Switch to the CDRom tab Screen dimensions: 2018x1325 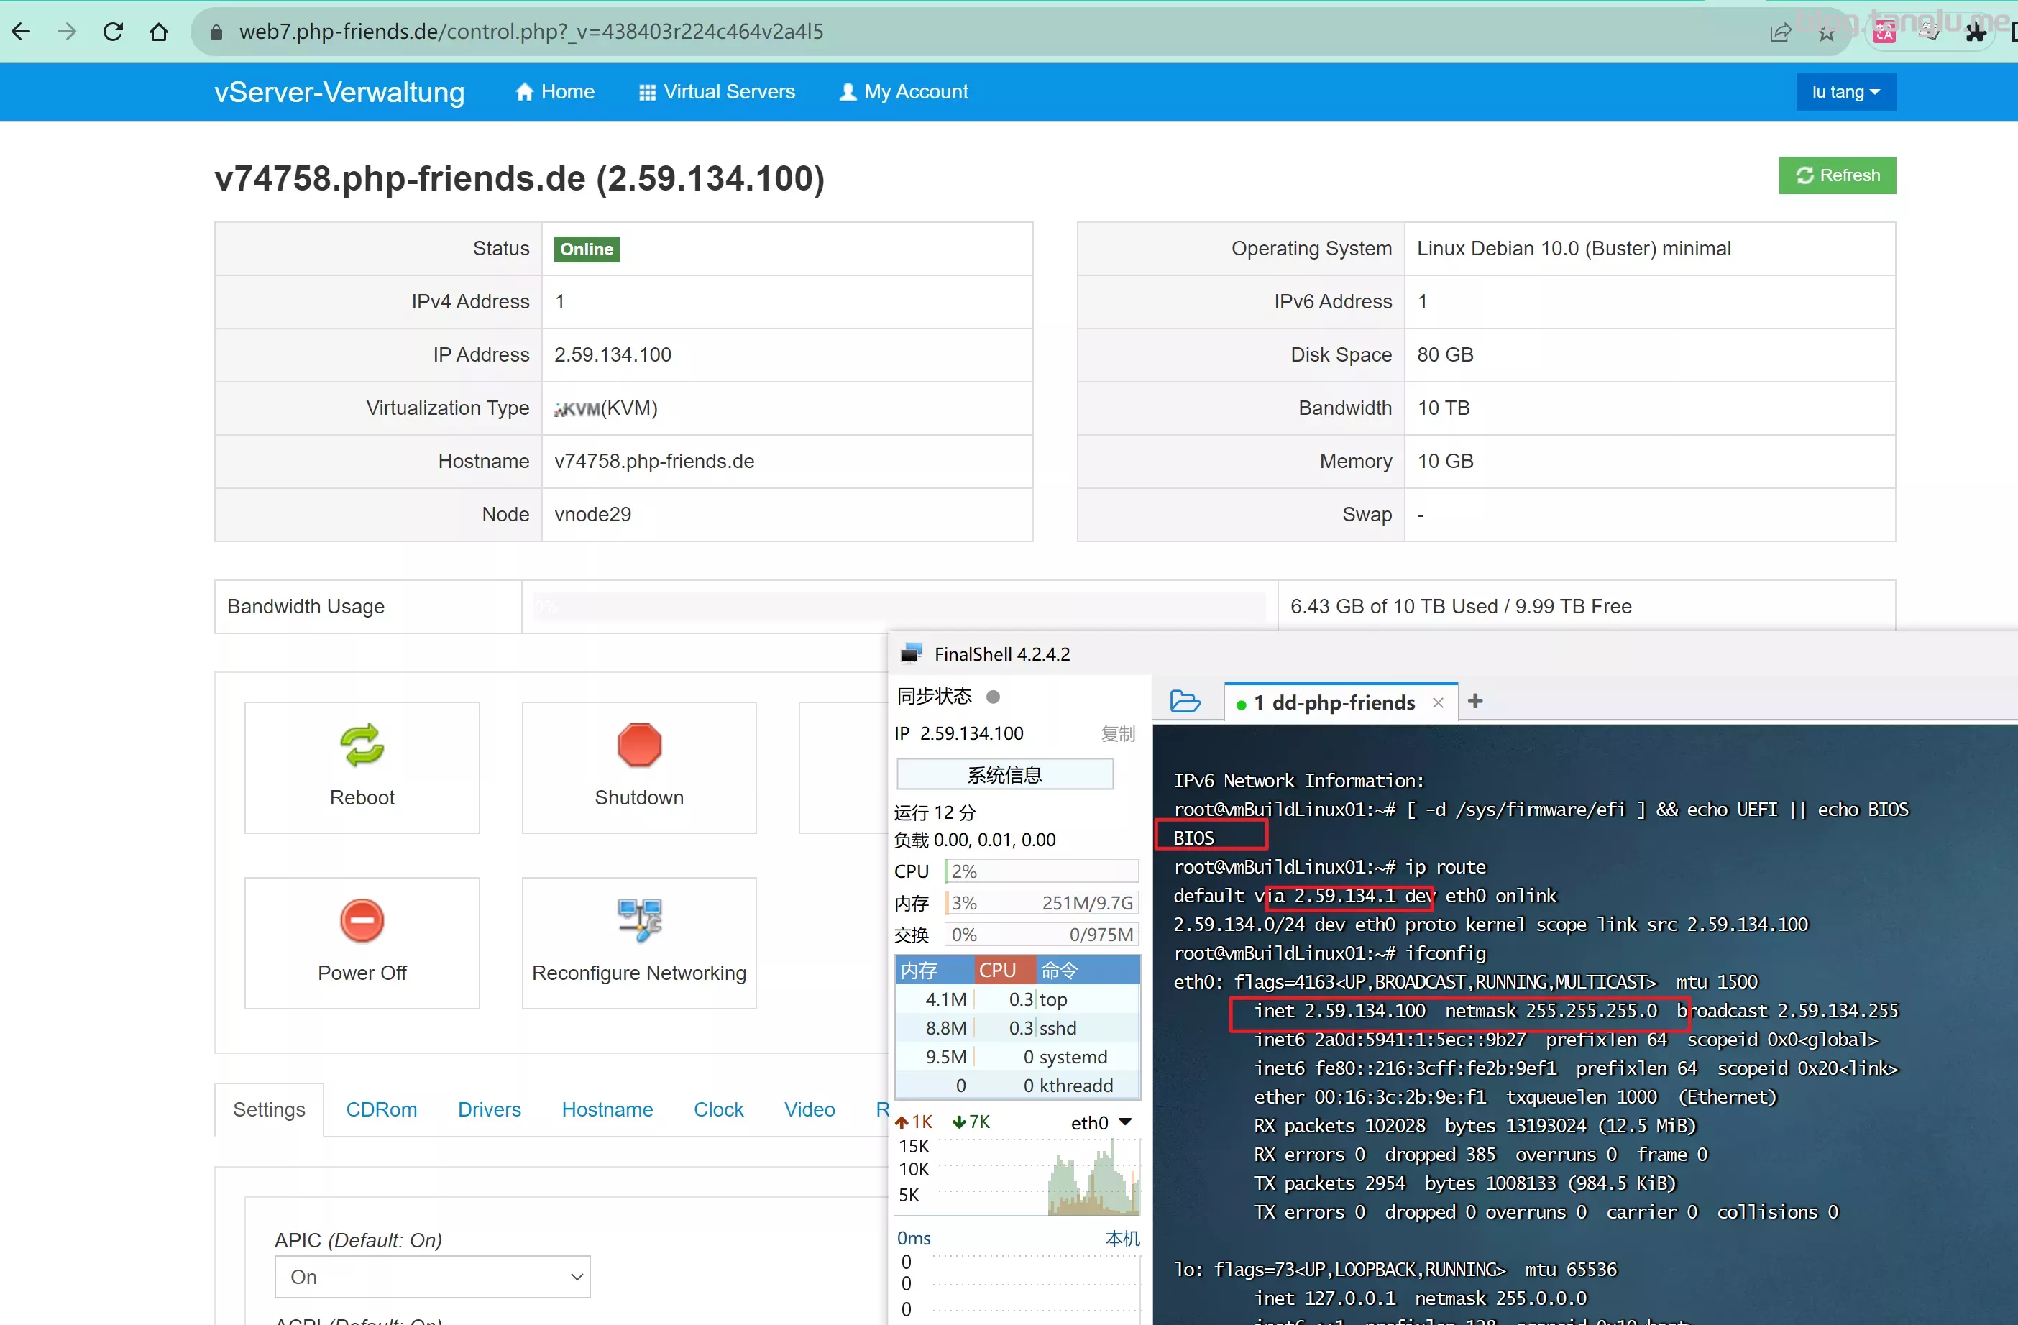(x=382, y=1109)
